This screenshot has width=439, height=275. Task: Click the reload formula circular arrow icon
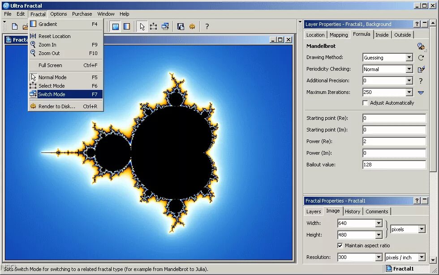(421, 58)
